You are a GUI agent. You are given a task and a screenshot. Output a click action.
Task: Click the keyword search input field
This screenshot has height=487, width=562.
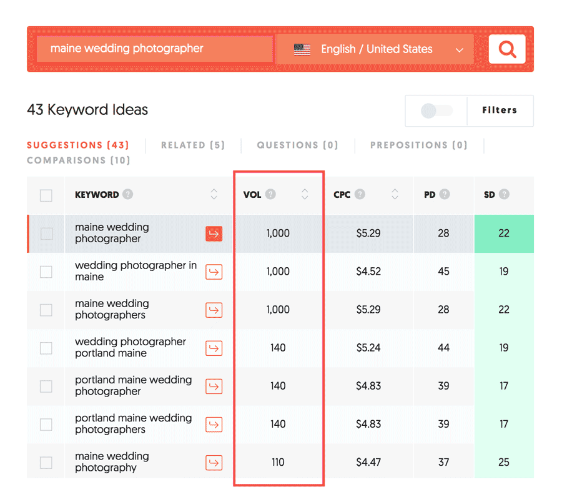point(155,49)
